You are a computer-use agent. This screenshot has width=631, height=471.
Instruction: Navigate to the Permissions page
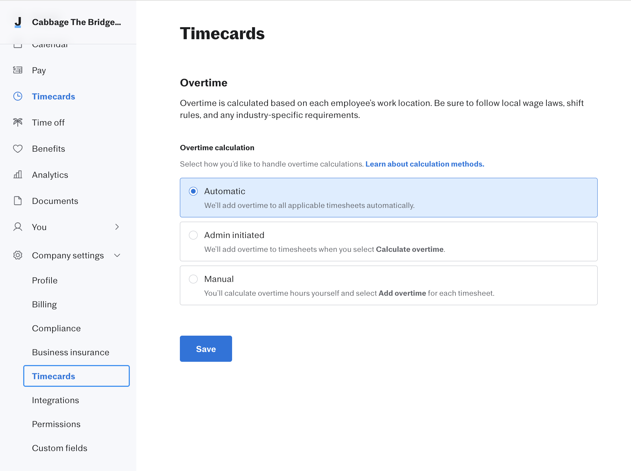pos(56,424)
